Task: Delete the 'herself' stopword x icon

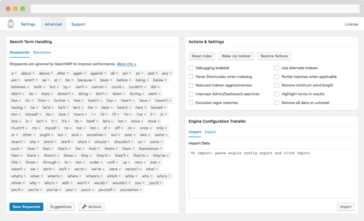Action: 165,107
